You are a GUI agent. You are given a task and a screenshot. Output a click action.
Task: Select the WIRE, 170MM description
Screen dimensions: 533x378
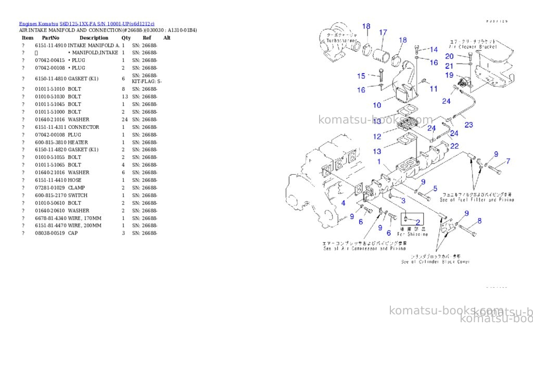click(85, 218)
